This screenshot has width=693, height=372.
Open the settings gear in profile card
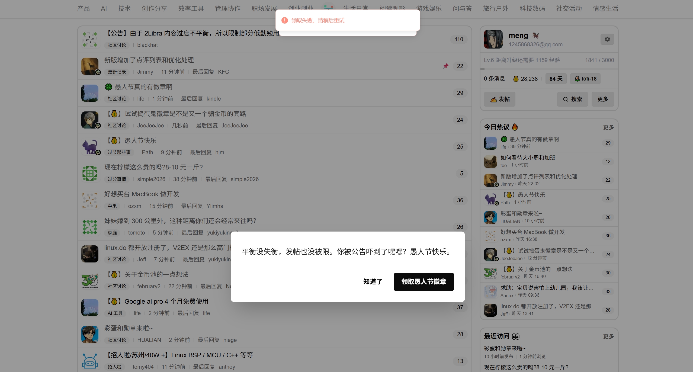pos(607,39)
